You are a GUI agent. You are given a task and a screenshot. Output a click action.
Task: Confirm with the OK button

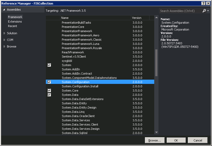tap(176, 140)
